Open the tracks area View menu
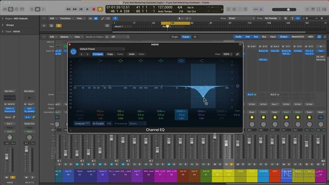 [80, 18]
